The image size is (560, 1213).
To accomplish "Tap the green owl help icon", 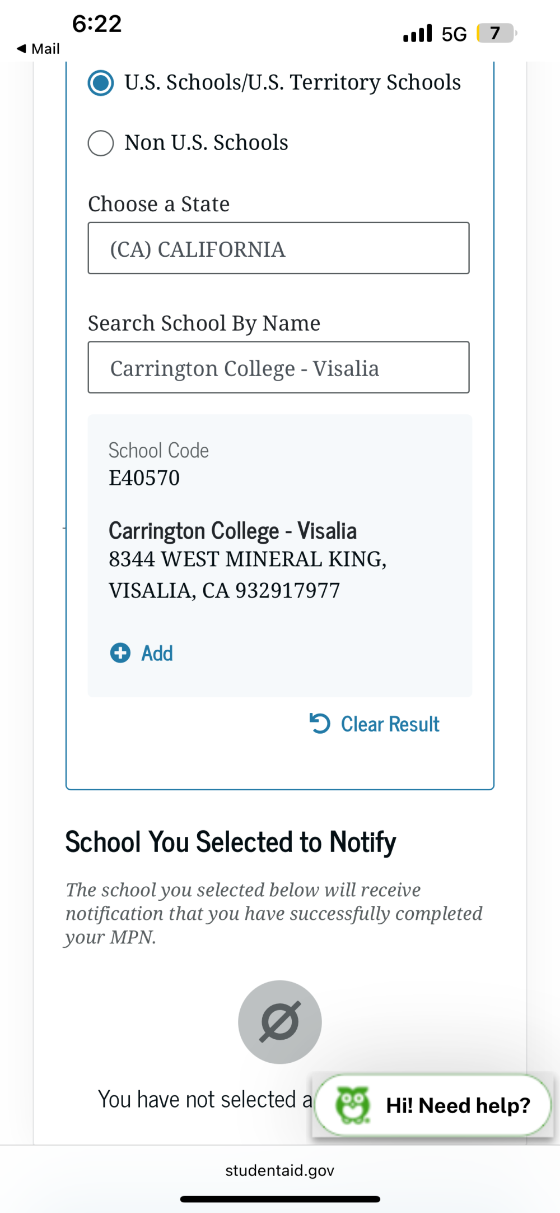I will pyautogui.click(x=352, y=1105).
